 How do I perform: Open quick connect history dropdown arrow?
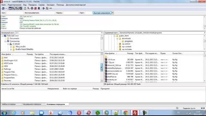(x=113, y=13)
